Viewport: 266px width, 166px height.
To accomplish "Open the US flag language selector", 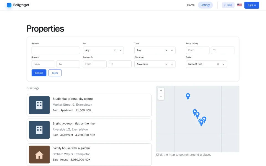I will 239,5.
